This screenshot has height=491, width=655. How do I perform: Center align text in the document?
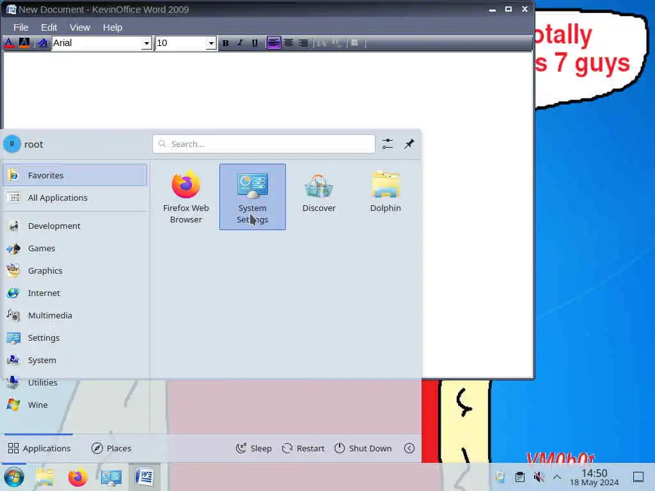(288, 43)
